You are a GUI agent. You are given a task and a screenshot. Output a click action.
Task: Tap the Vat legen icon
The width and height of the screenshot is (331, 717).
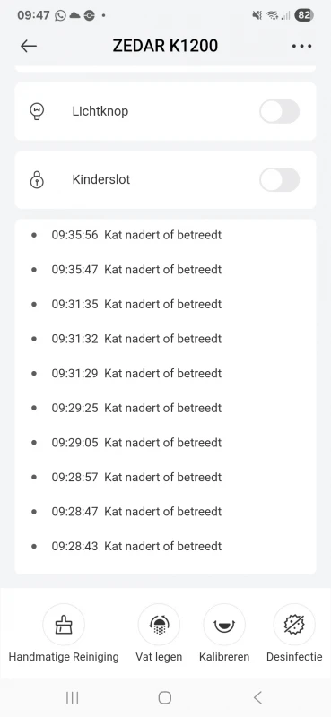pos(159,624)
